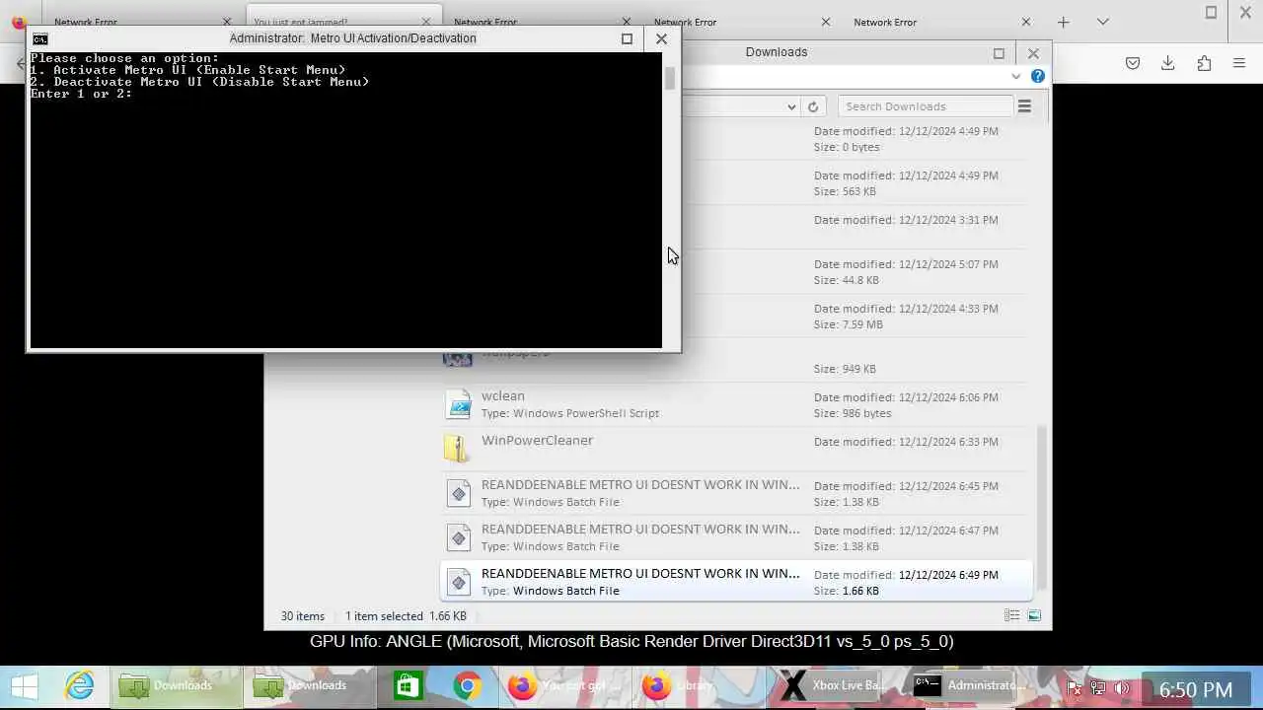Viewport: 1263px width, 710px height.
Task: Close the 'You just got jammed?' tab
Action: (426, 22)
